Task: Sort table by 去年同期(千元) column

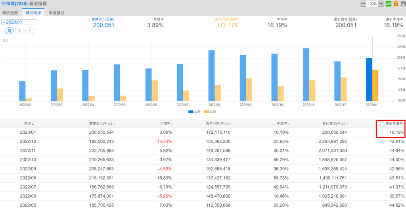Action: pos(218,124)
